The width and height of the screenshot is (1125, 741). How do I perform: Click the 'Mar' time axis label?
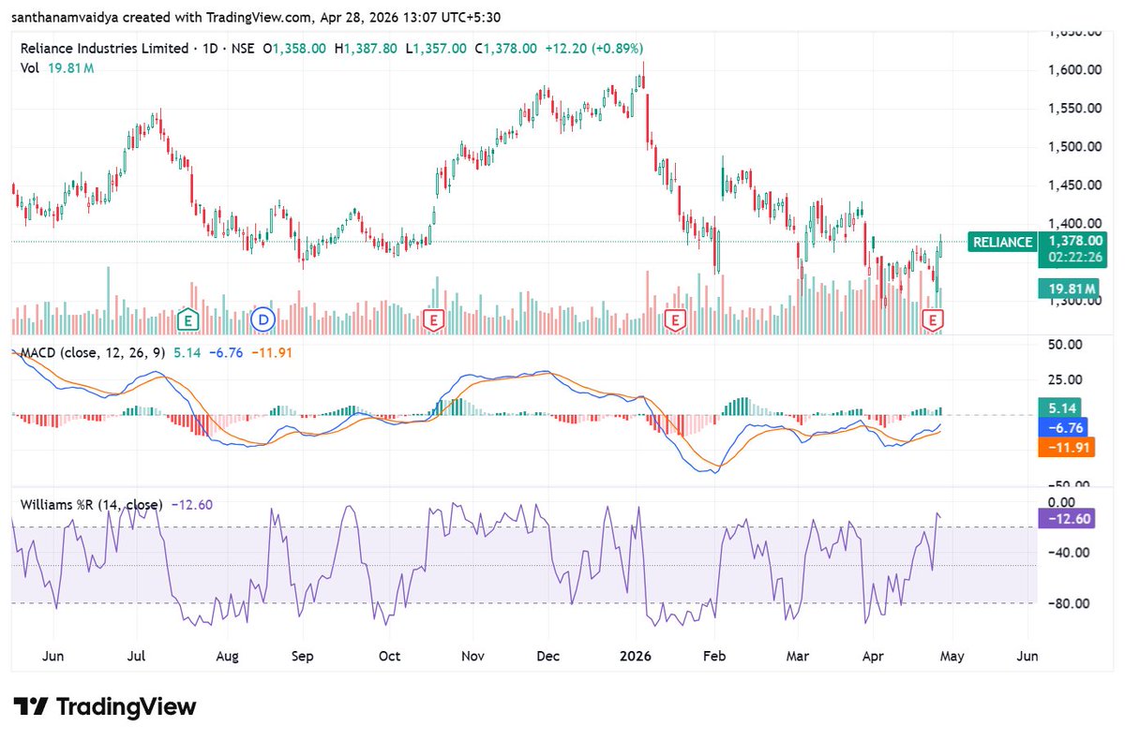(797, 656)
